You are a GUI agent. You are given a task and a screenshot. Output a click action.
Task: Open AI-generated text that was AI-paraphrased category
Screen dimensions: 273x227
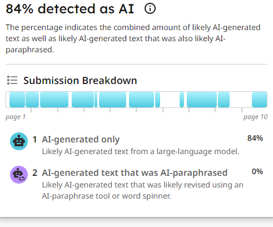point(135,172)
